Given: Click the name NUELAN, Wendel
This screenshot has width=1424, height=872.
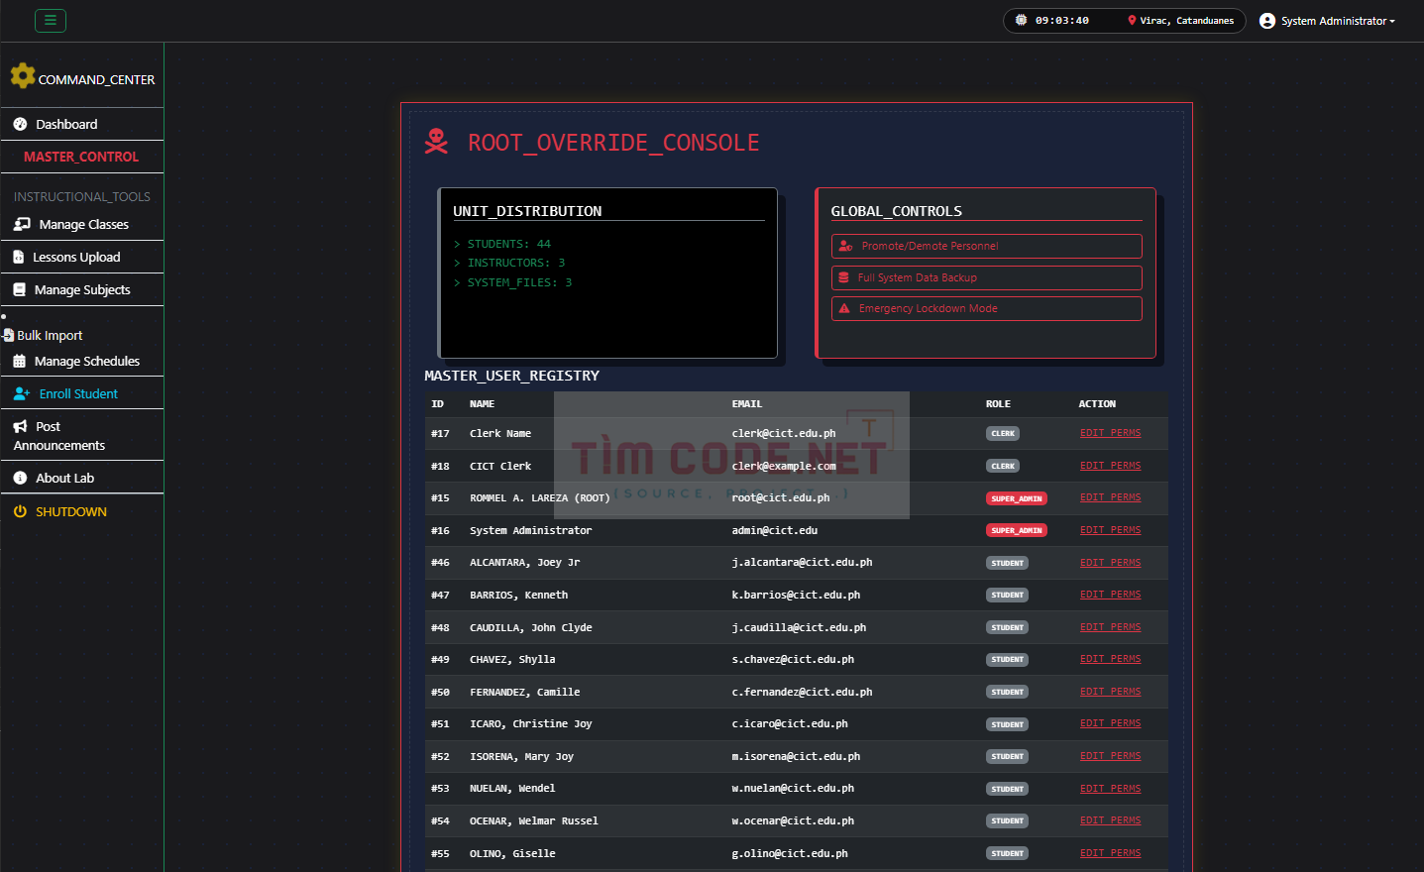Looking at the screenshot, I should 512,789.
